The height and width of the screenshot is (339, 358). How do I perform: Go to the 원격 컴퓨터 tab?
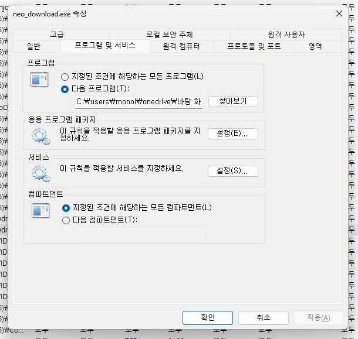pos(181,46)
